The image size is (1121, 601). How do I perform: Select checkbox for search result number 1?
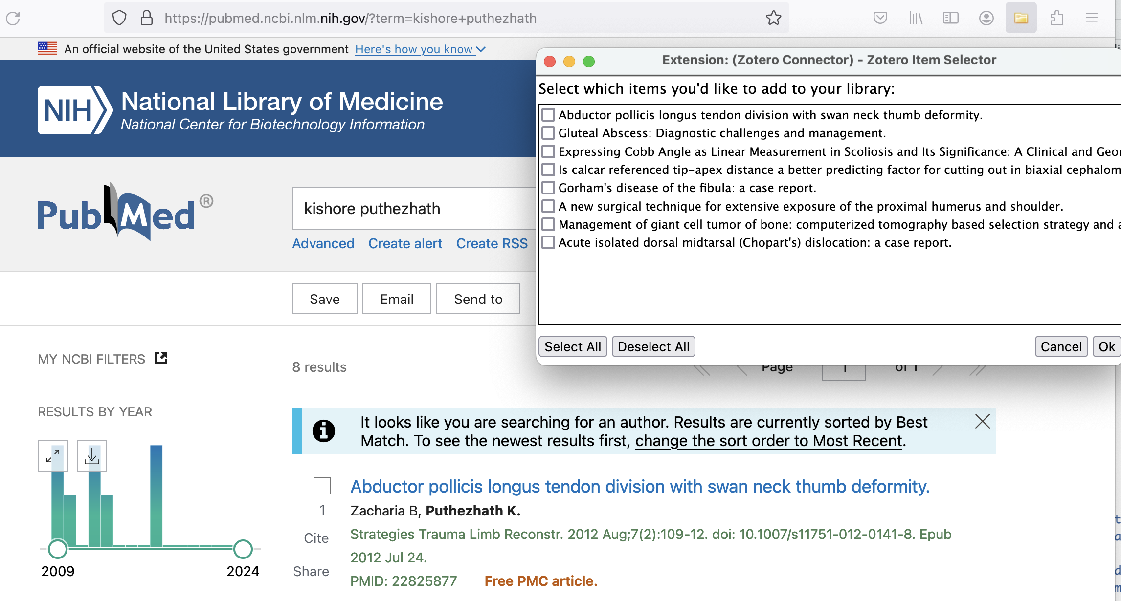[322, 486]
